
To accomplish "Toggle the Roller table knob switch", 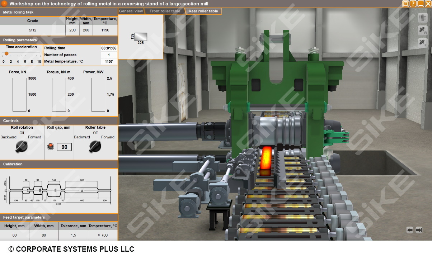I will [x=95, y=146].
